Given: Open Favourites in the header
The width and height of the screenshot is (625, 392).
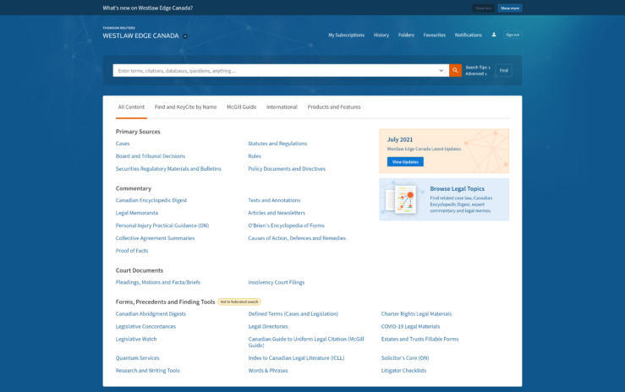Looking at the screenshot, I should 435,35.
